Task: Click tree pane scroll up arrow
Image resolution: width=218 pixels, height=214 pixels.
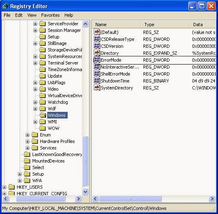Action: point(85,24)
